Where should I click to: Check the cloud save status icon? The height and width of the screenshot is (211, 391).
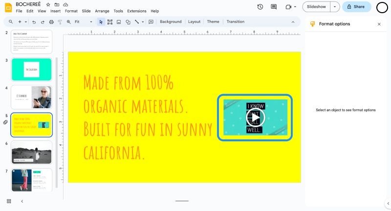(x=65, y=4)
